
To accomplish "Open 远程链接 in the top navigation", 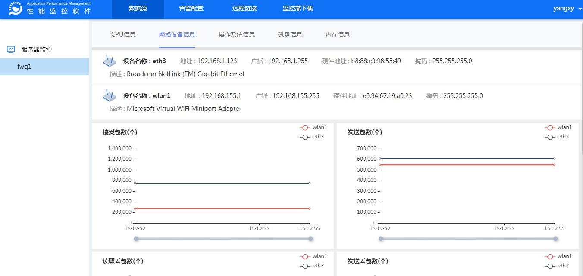I will coord(244,9).
